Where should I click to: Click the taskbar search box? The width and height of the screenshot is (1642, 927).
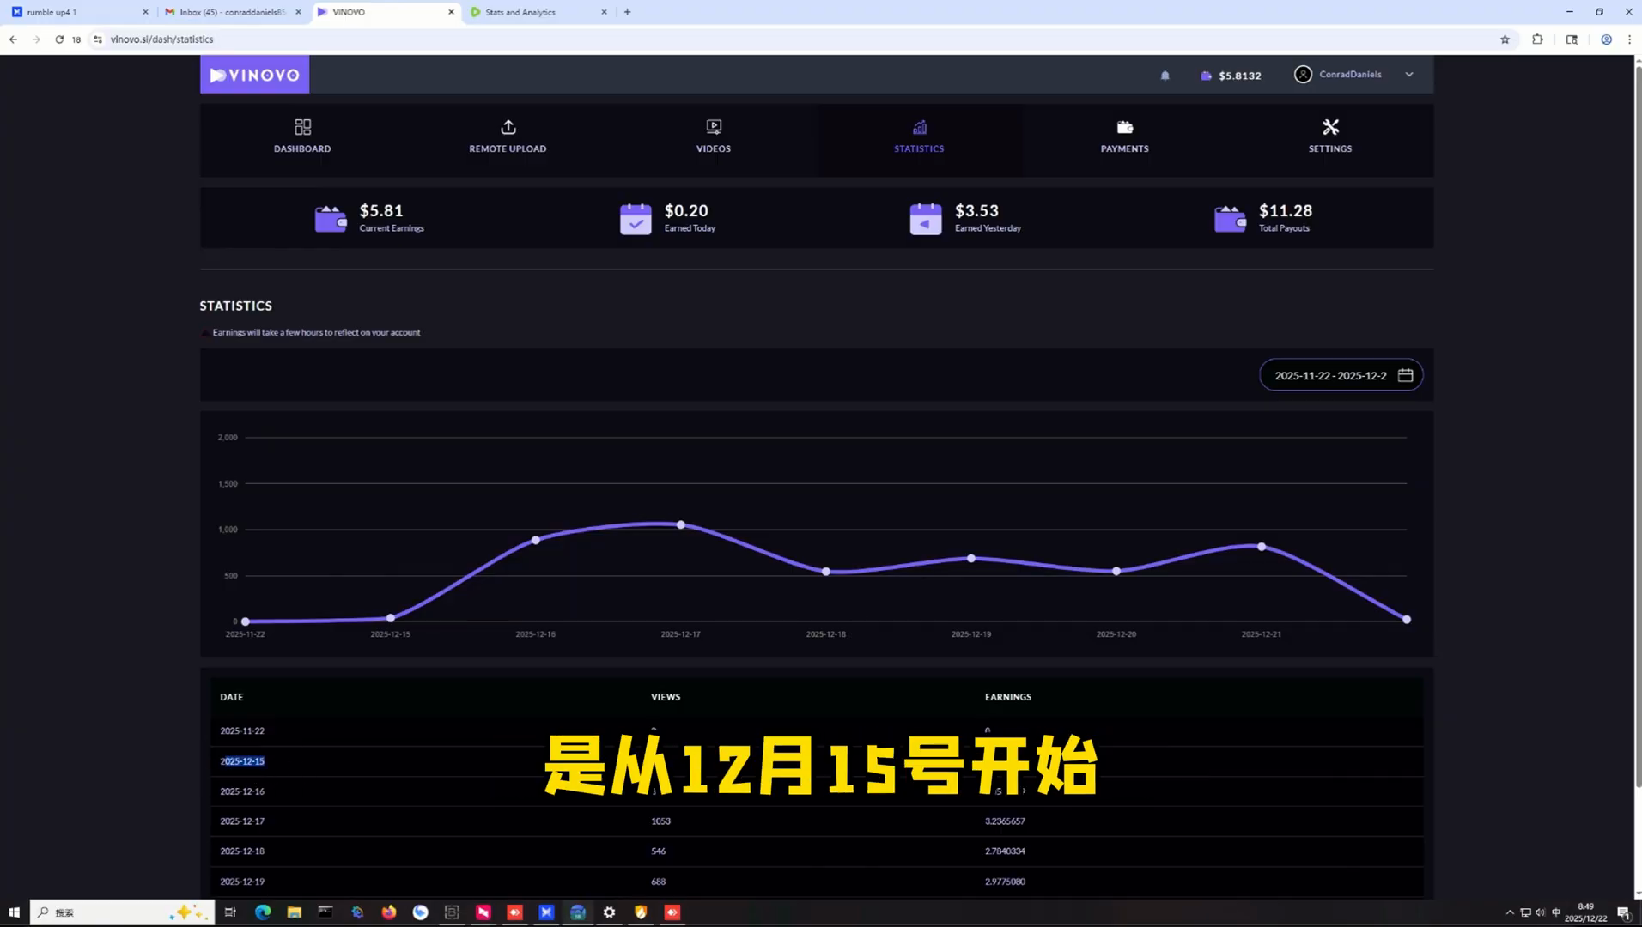tap(122, 912)
